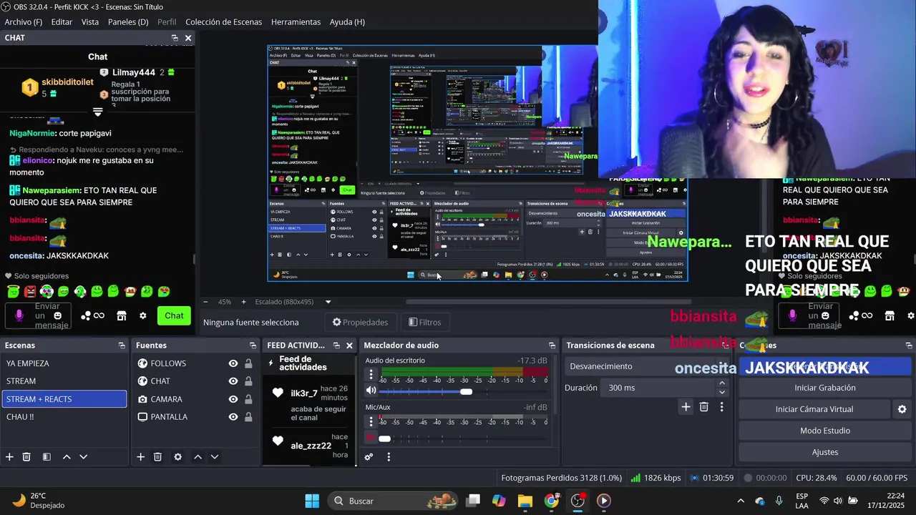Image resolution: width=916 pixels, height=515 pixels.
Task: Delete selected source with Fuentes trash icon
Action: 157,457
